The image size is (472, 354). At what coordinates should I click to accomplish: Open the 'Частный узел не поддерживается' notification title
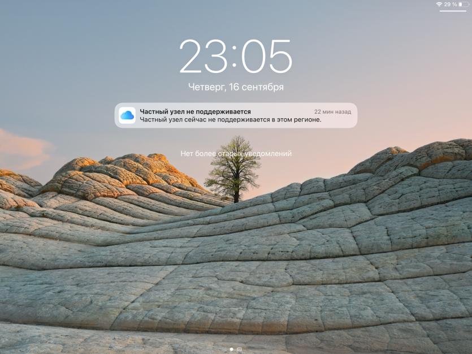pos(195,111)
